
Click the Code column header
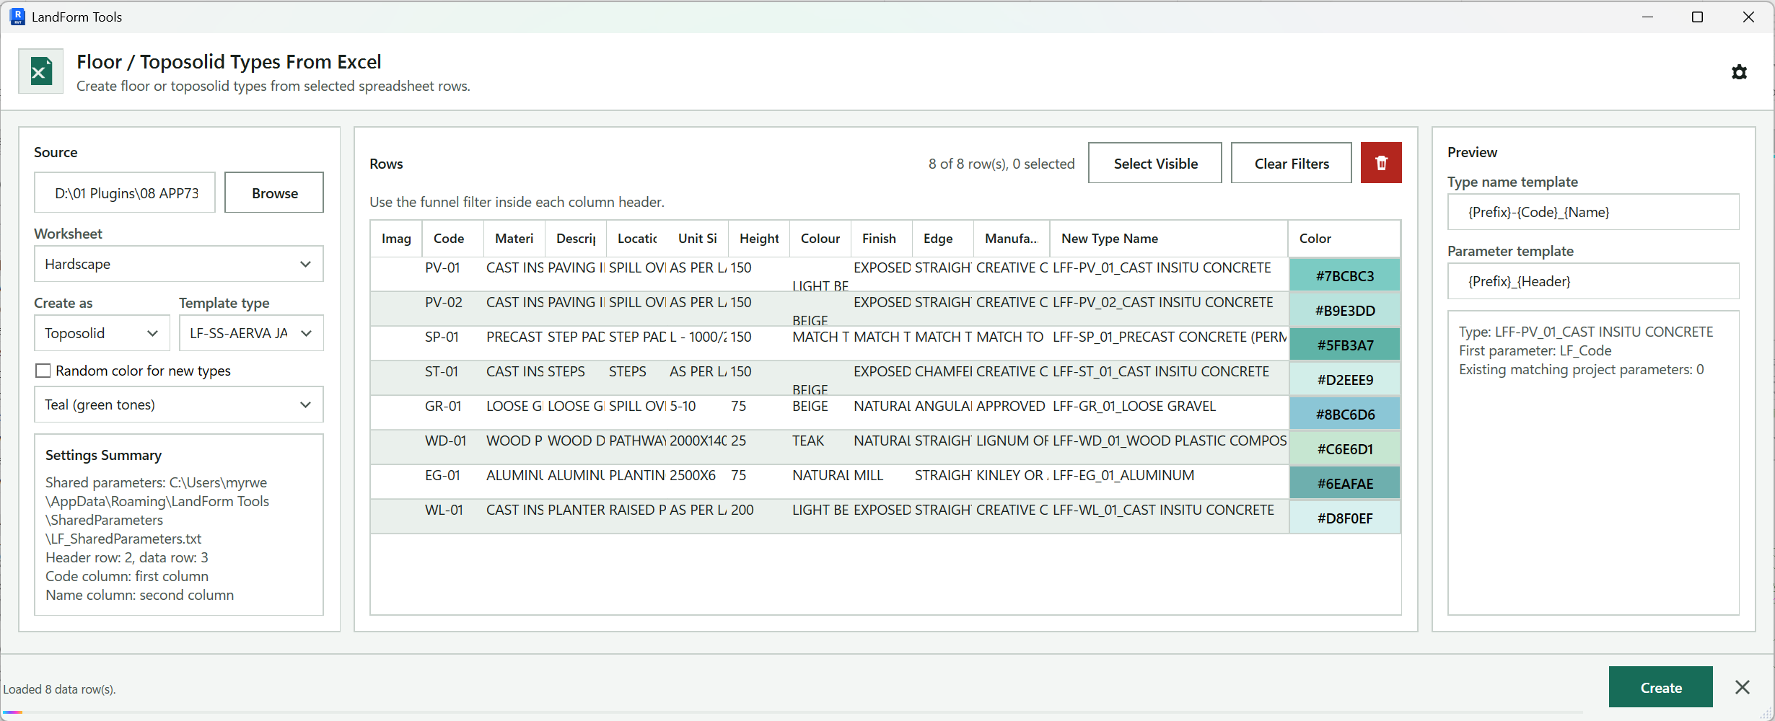coord(452,239)
